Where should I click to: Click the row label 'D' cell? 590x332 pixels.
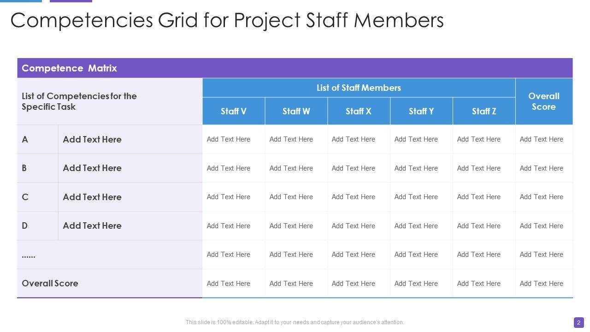click(25, 225)
